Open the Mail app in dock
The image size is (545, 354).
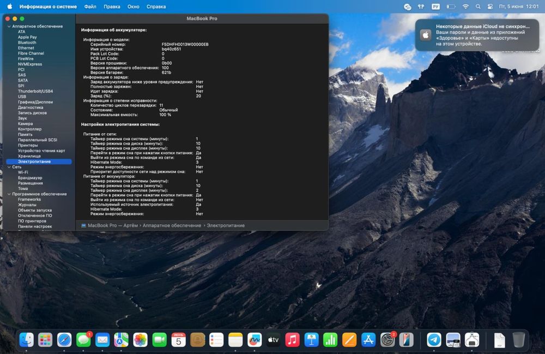pos(102,340)
